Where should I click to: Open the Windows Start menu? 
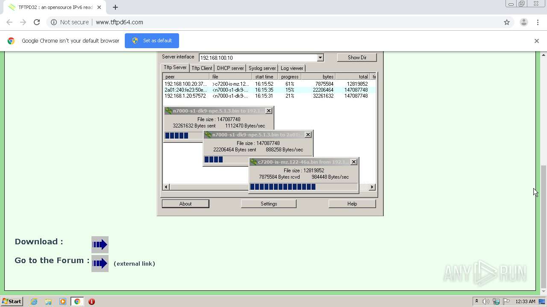click(12, 301)
